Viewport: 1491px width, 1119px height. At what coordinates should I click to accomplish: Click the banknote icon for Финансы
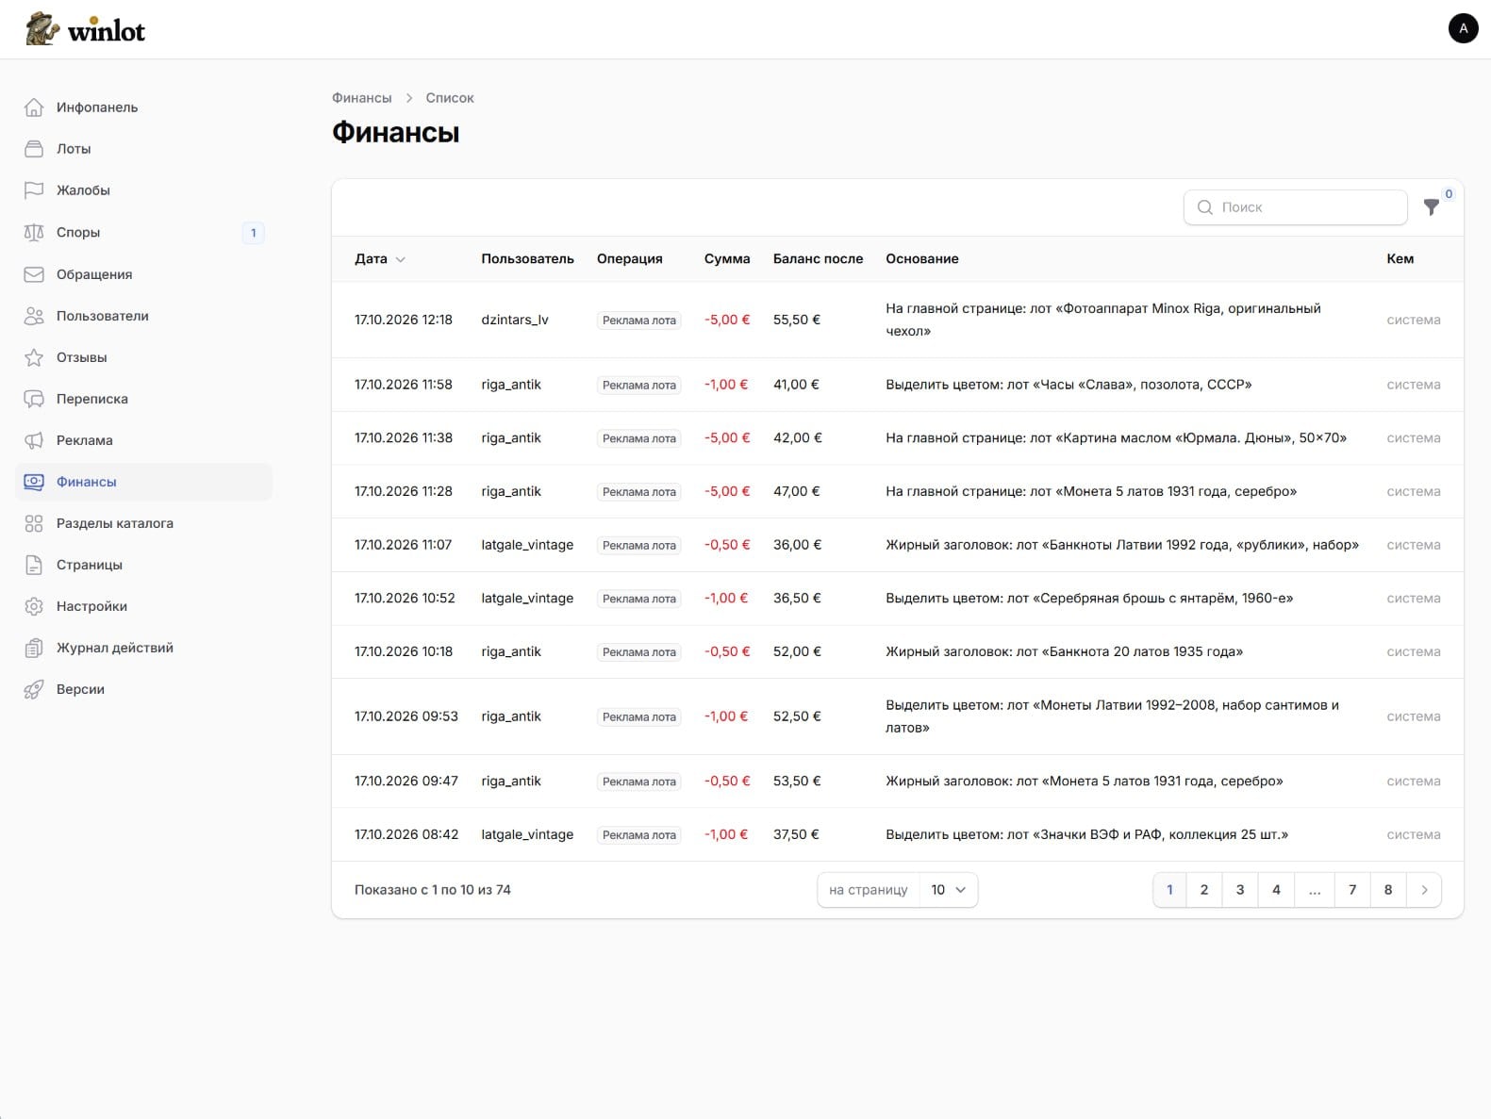coord(34,482)
